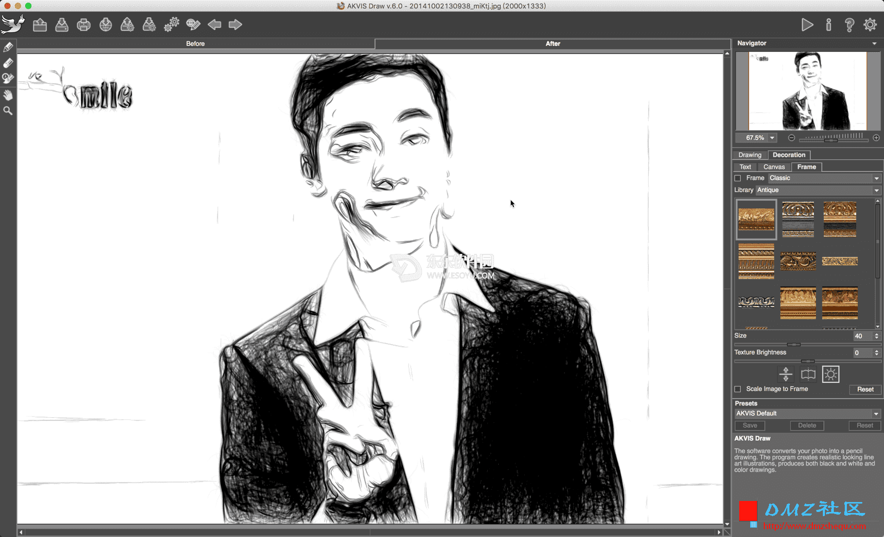The width and height of the screenshot is (884, 537).
Task: Open the Text sub-tab
Action: coord(745,167)
